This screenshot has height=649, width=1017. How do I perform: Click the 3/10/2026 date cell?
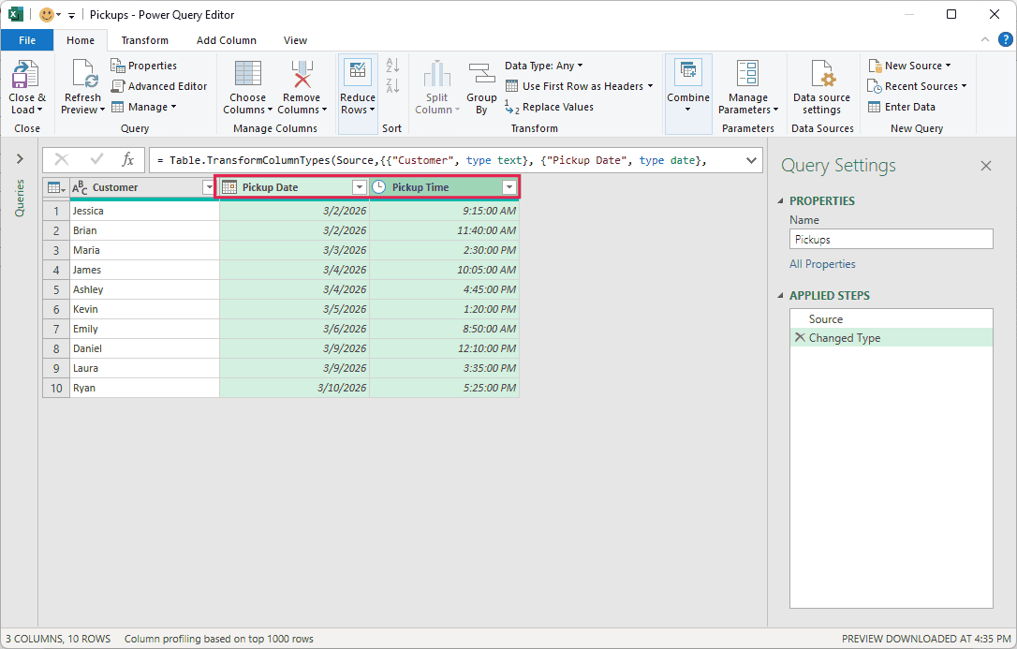pos(294,388)
